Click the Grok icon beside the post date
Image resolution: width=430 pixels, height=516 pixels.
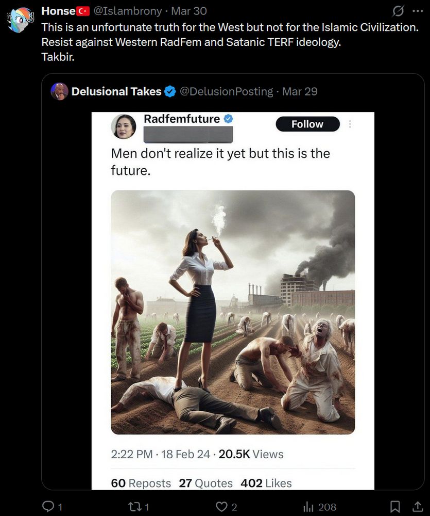click(x=398, y=11)
